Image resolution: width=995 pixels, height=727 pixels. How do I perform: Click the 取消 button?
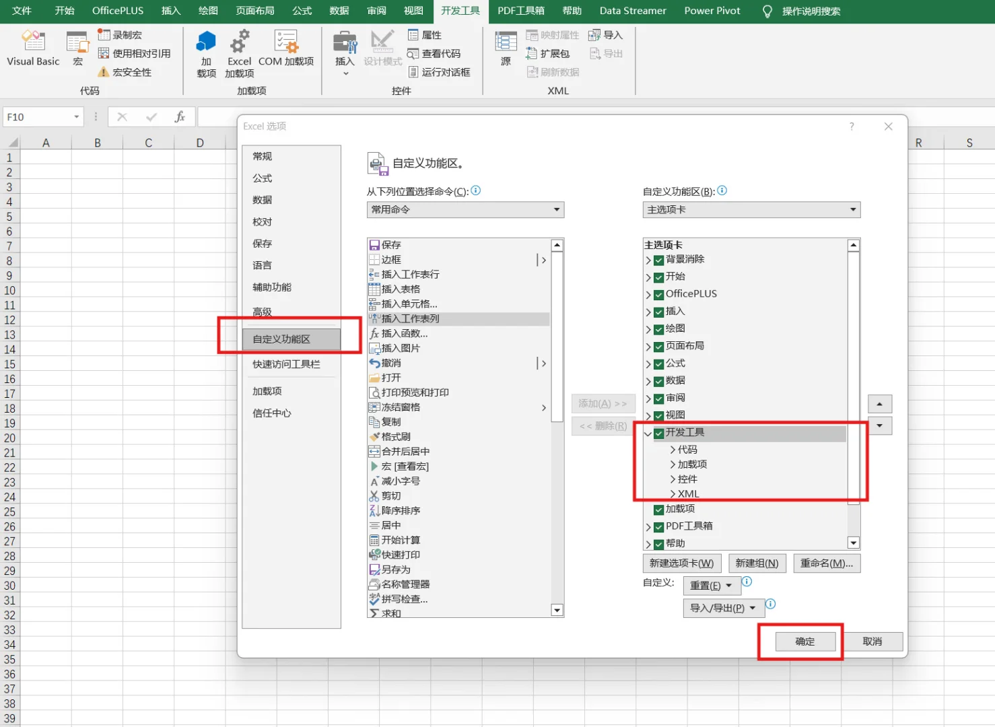(x=872, y=642)
